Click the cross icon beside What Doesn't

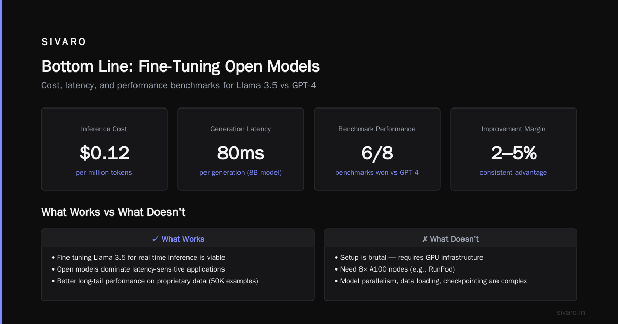[x=424, y=239]
